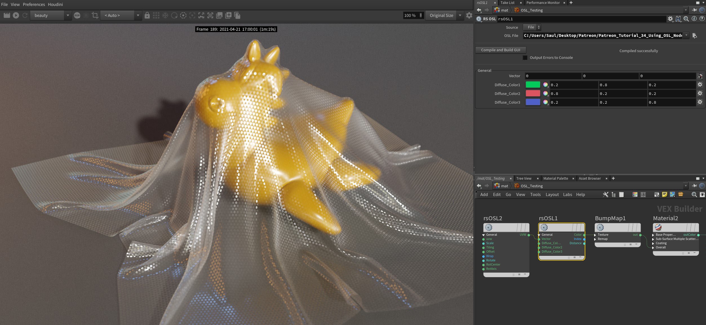Click the BumpMap1 node icon
The image size is (706, 325).
click(x=599, y=227)
